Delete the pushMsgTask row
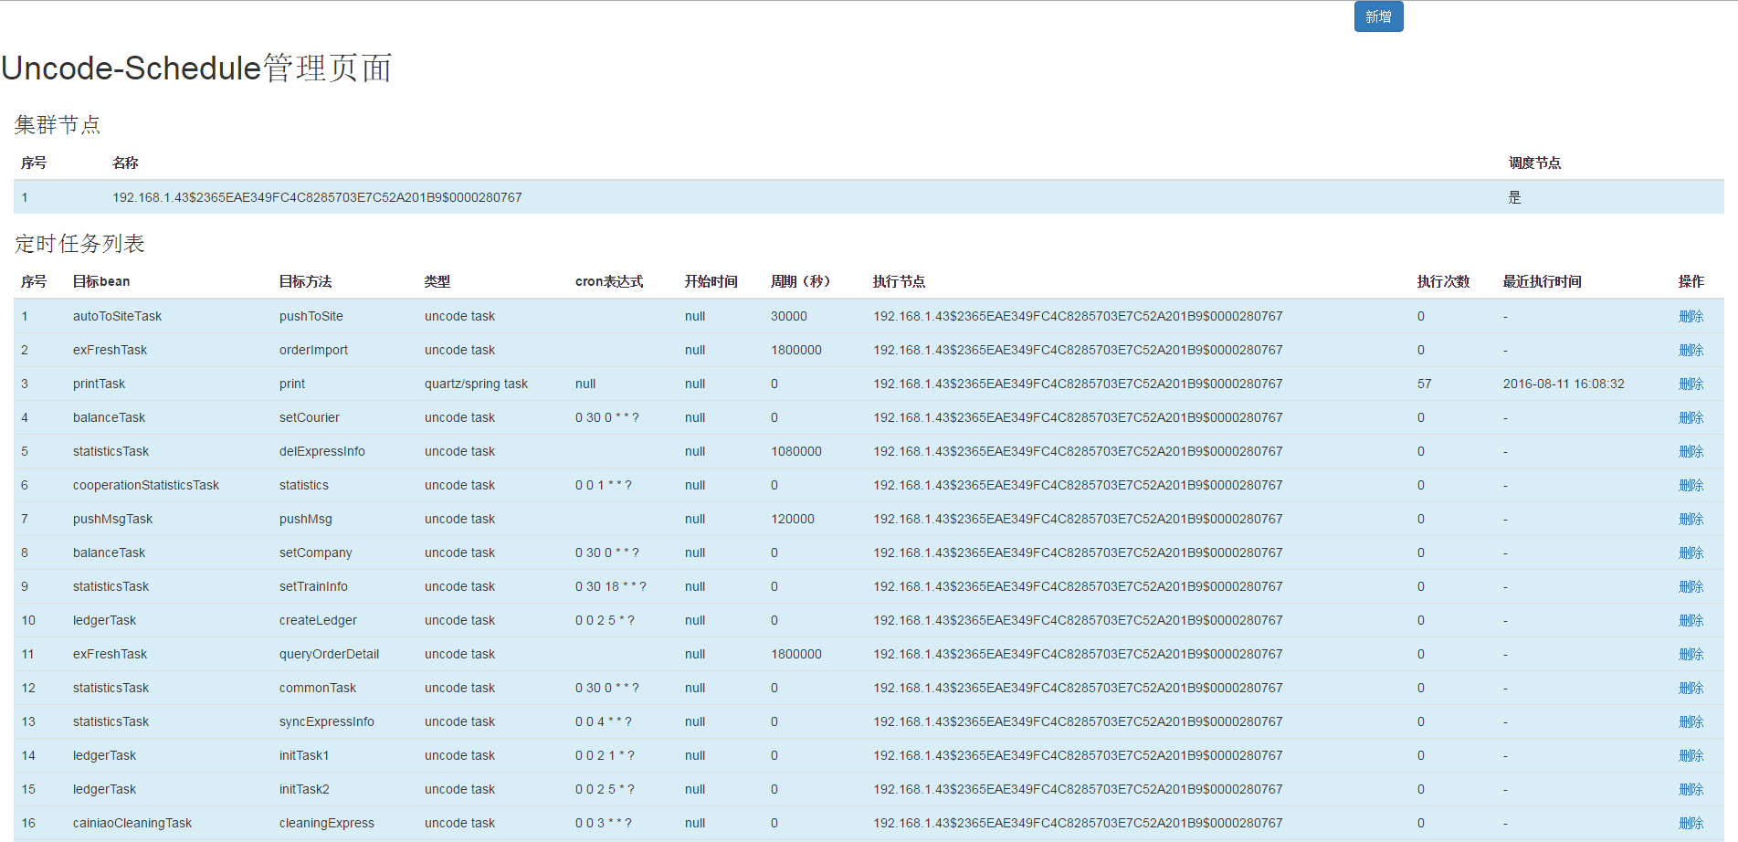Screen dimensions: 1738x842 [1691, 519]
